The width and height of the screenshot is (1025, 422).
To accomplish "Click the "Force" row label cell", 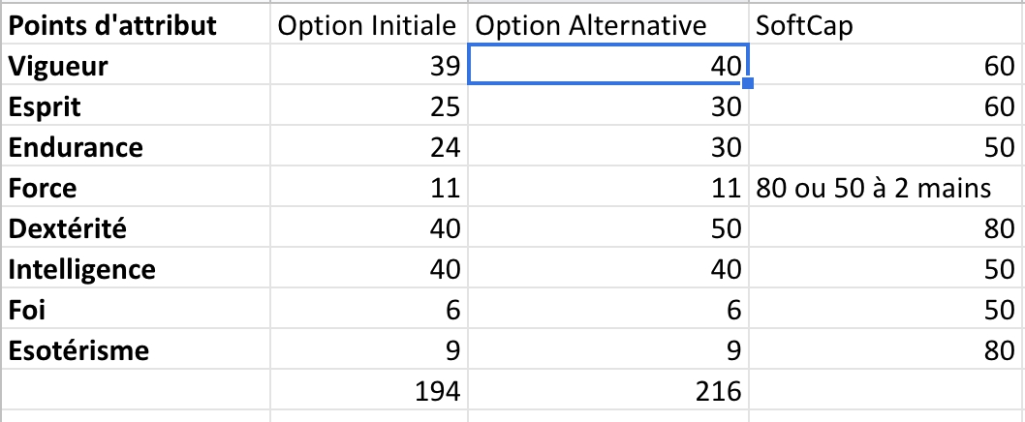I will (136, 188).
